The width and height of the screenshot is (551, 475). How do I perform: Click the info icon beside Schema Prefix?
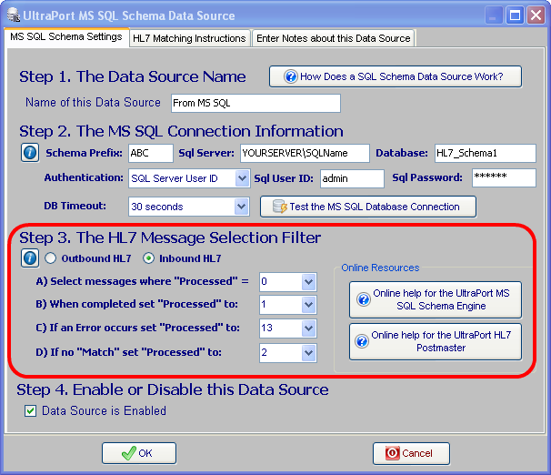tap(29, 153)
